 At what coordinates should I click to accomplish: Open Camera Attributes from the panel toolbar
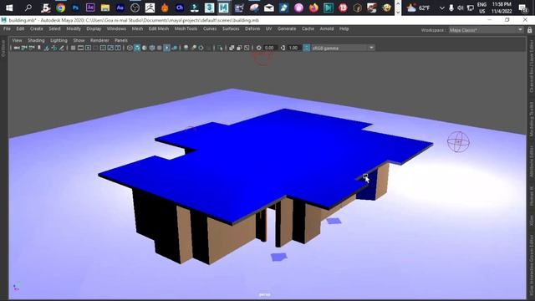[32, 48]
